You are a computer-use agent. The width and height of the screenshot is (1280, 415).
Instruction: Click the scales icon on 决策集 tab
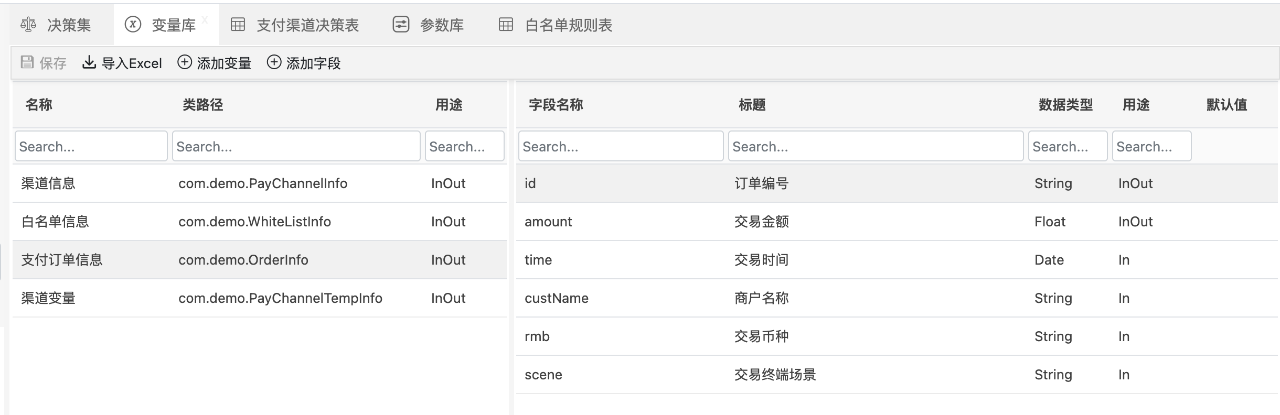click(28, 25)
